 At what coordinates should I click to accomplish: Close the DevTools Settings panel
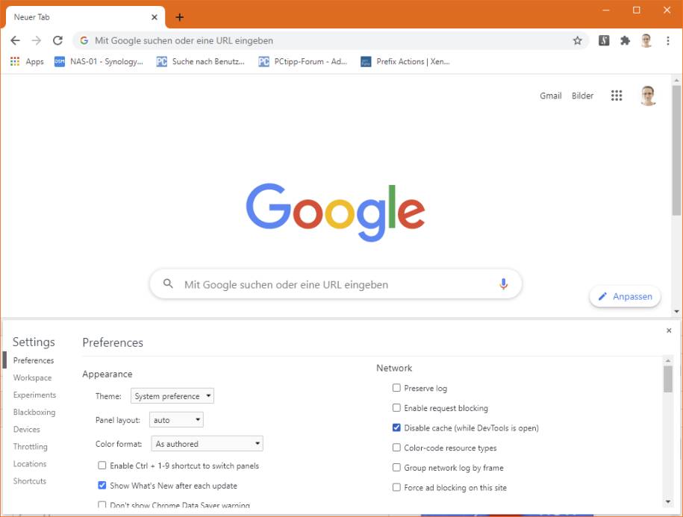coord(669,330)
